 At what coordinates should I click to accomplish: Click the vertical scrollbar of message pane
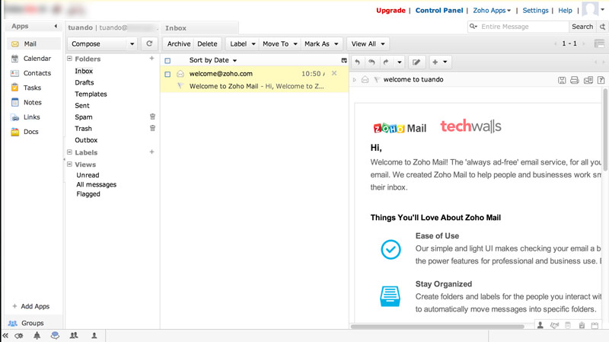(605, 130)
